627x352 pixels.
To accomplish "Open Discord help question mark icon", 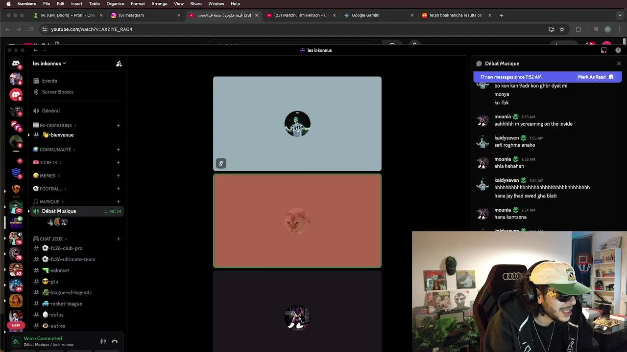I will 618,50.
